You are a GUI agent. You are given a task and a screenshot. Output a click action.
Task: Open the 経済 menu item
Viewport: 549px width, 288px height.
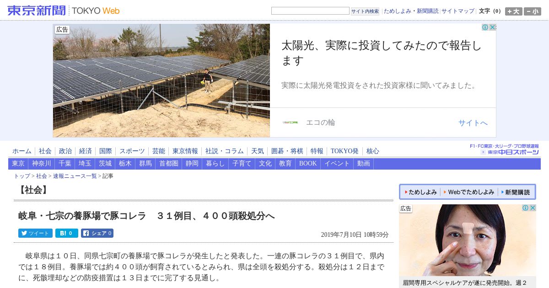click(x=86, y=151)
